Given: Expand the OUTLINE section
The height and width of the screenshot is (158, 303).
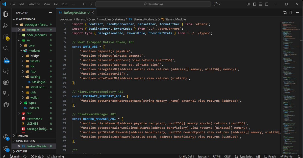Looking at the screenshot, I should coord(34,151).
